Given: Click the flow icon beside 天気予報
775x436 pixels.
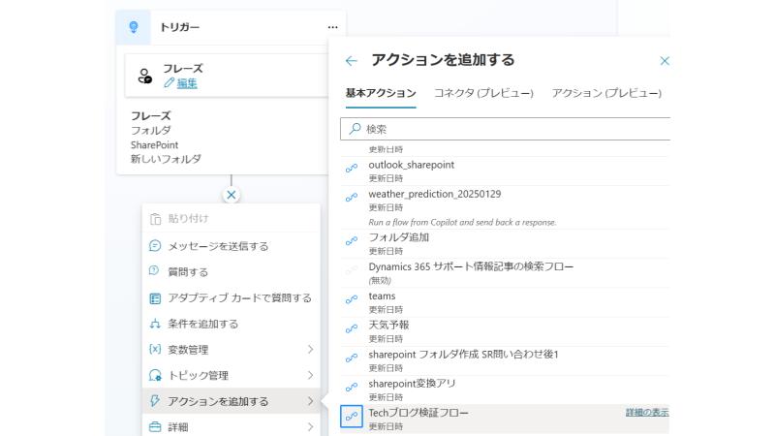Looking at the screenshot, I should 352,329.
